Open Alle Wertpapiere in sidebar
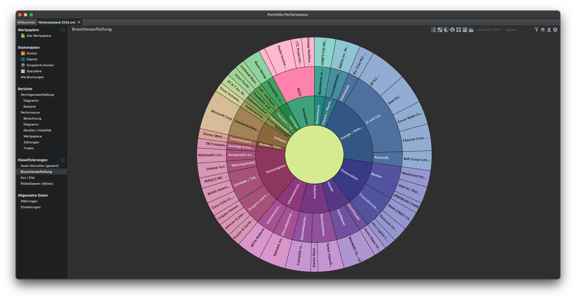Screen dimensions: 576x300 pos(39,36)
